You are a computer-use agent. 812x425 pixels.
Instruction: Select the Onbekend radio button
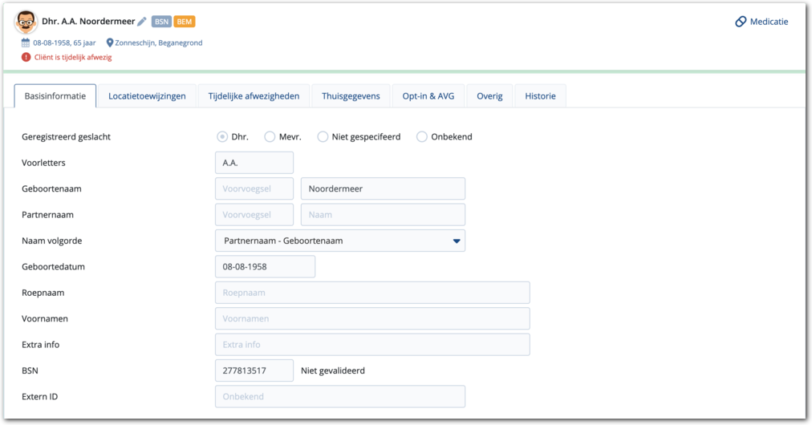(422, 136)
